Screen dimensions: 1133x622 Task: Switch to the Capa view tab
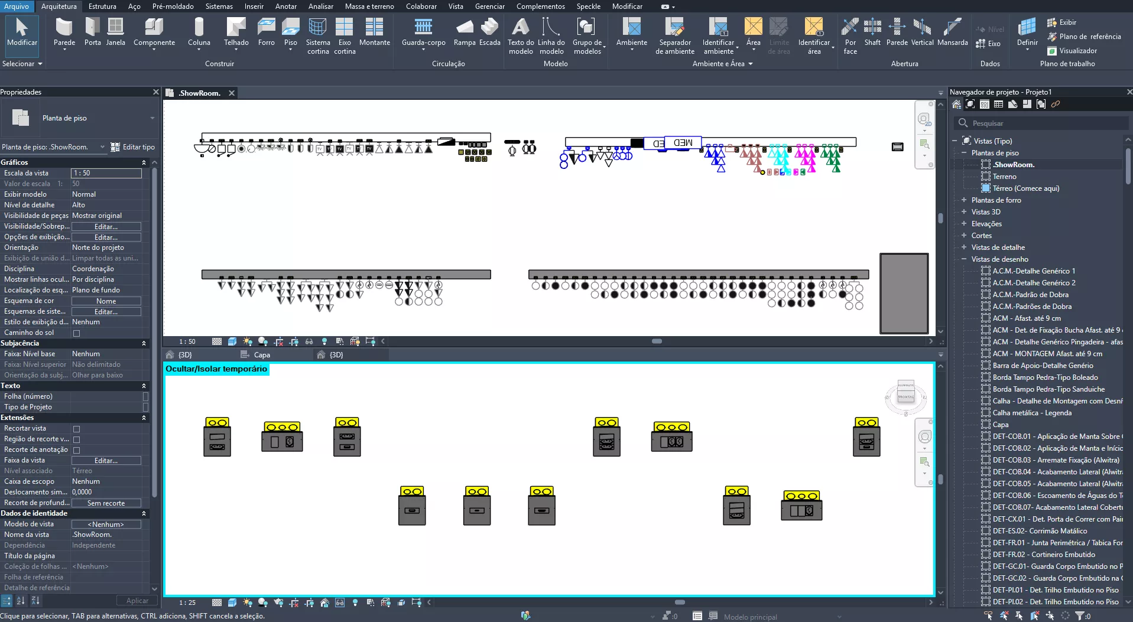[262, 355]
